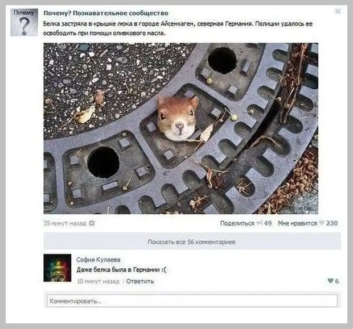
Task: Like София's comment with the heart icon
Action: point(330,281)
